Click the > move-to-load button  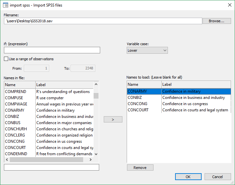113,120
